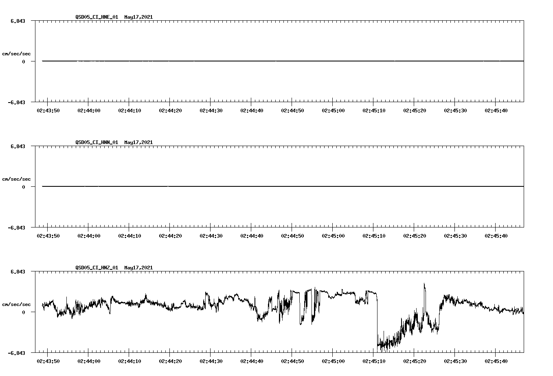Select the QSD05_CI_HNE_01 channel title
The width and height of the screenshot is (553, 376).
(96, 17)
